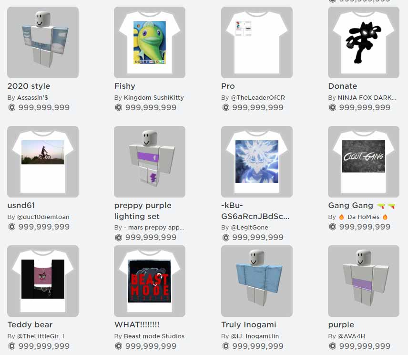Click the Robux icon under Donate
The width and height of the screenshot is (408, 355).
pyautogui.click(x=333, y=107)
